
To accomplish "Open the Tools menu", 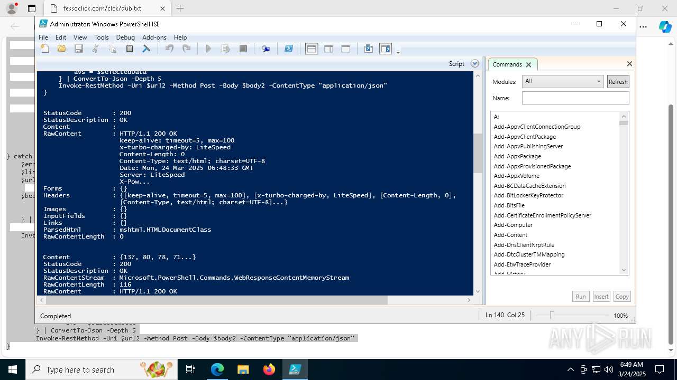I will pos(101,37).
